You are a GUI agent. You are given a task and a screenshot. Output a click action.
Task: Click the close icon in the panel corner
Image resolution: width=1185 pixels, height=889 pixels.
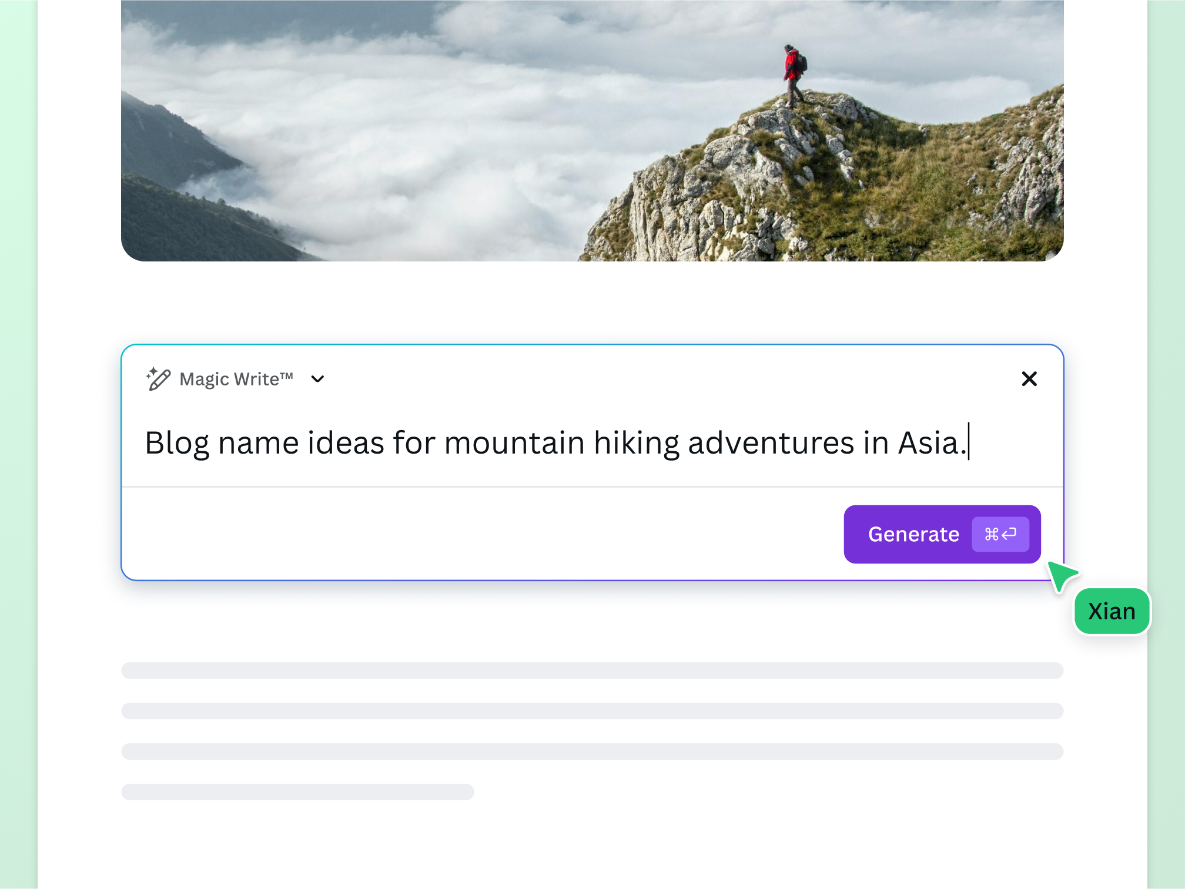click(x=1029, y=379)
